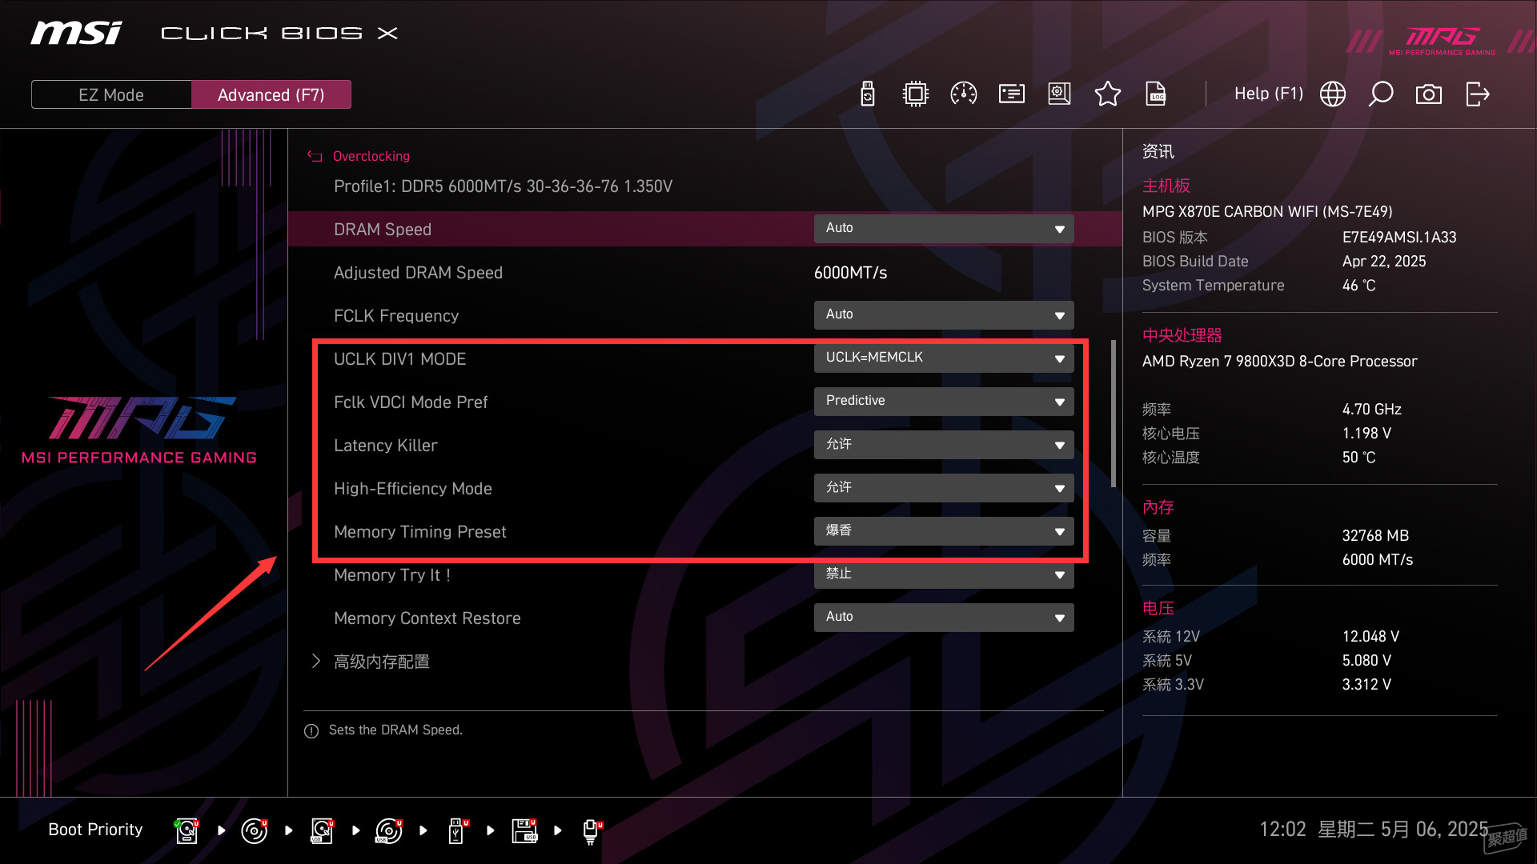Select the USB flash key boot icon

pos(458,830)
